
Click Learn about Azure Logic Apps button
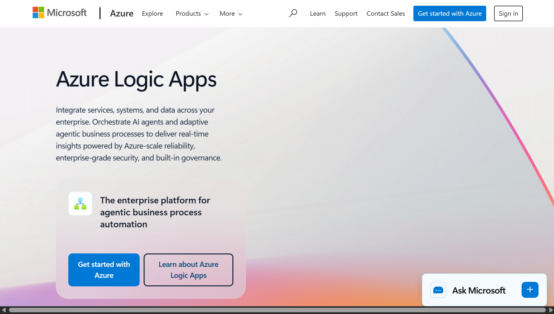[189, 270]
